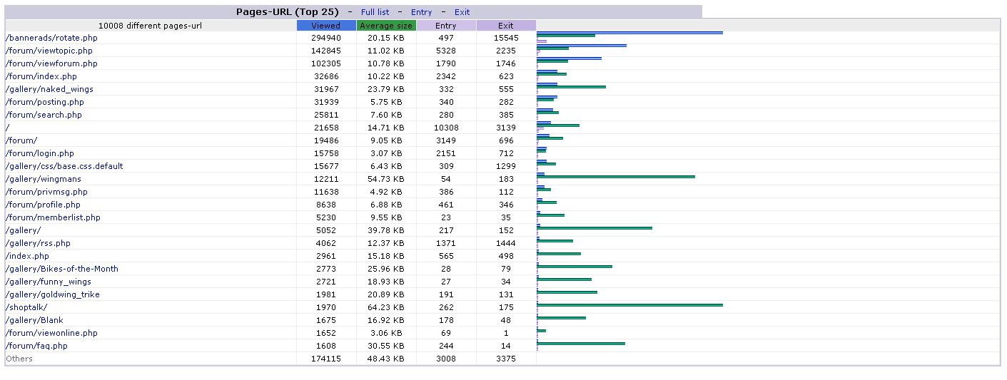This screenshot has height=380, width=1007.
Task: Open /forum/viewtopic.php link
Action: [x=49, y=51]
